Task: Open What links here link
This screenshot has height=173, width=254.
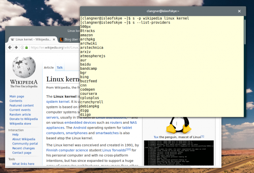Action: [x=23, y=164]
